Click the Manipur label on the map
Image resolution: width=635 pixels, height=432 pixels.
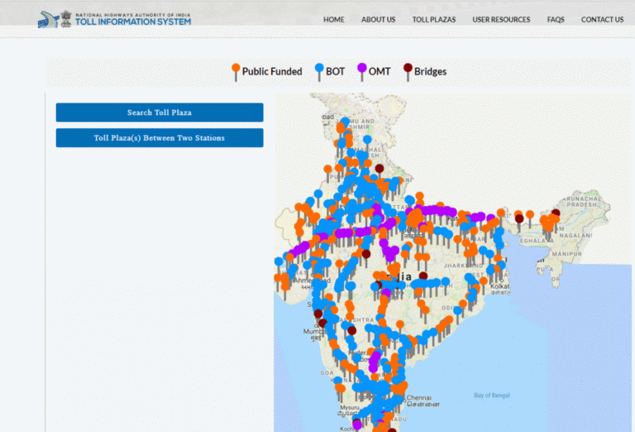click(x=566, y=254)
